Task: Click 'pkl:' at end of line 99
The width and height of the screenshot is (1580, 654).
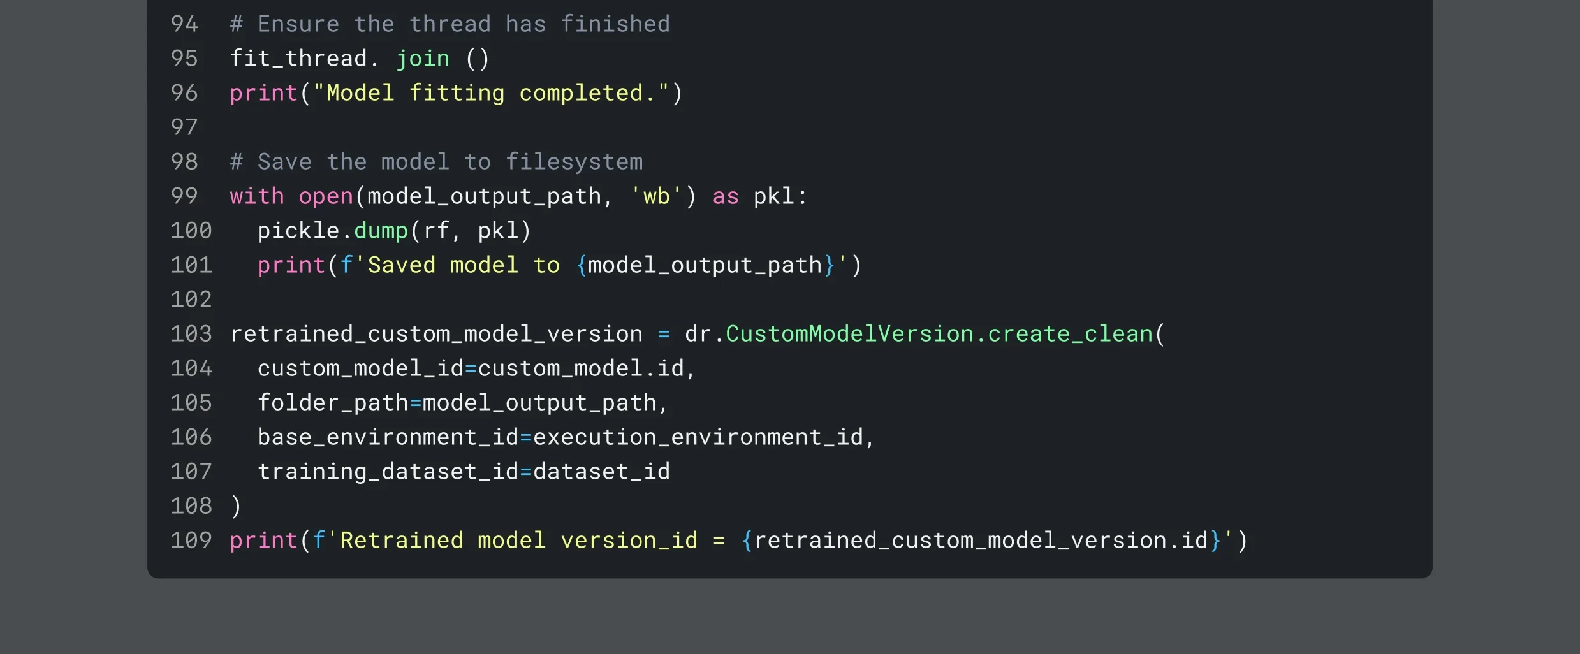Action: (x=780, y=196)
